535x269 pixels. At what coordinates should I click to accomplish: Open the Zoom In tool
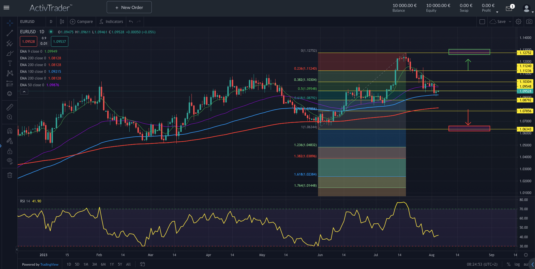coord(10,117)
